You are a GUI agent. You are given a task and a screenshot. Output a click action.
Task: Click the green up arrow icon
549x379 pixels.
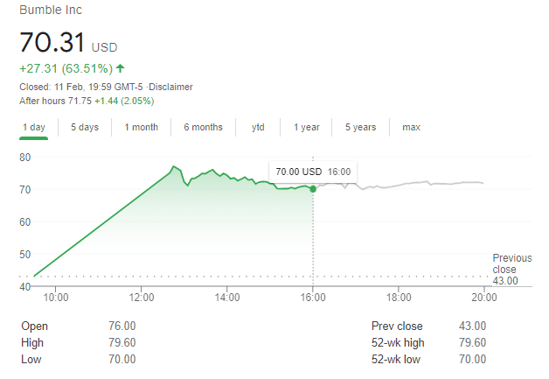(x=120, y=67)
